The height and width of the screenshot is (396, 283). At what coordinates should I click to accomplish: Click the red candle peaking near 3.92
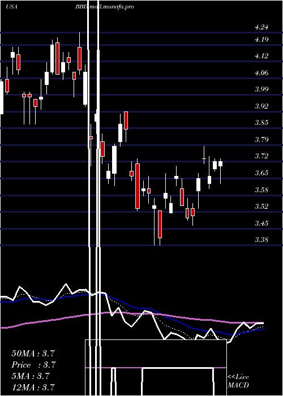pyautogui.click(x=126, y=120)
